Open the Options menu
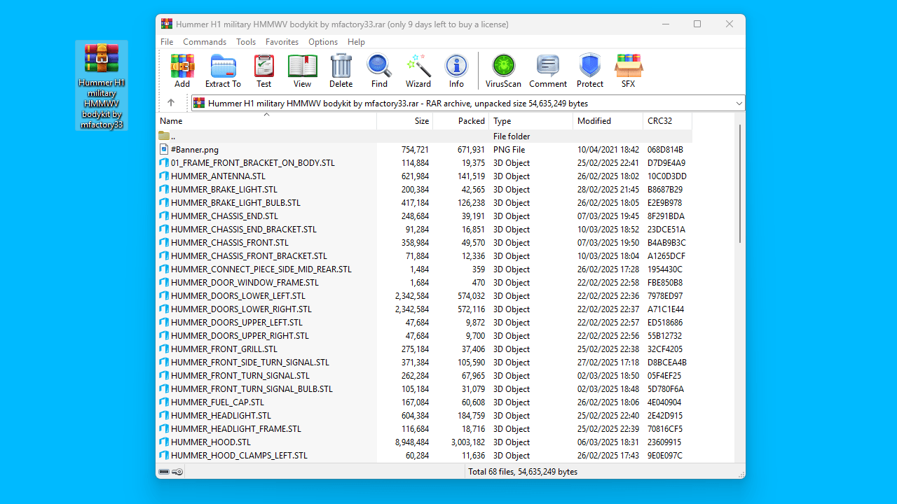 click(x=323, y=42)
